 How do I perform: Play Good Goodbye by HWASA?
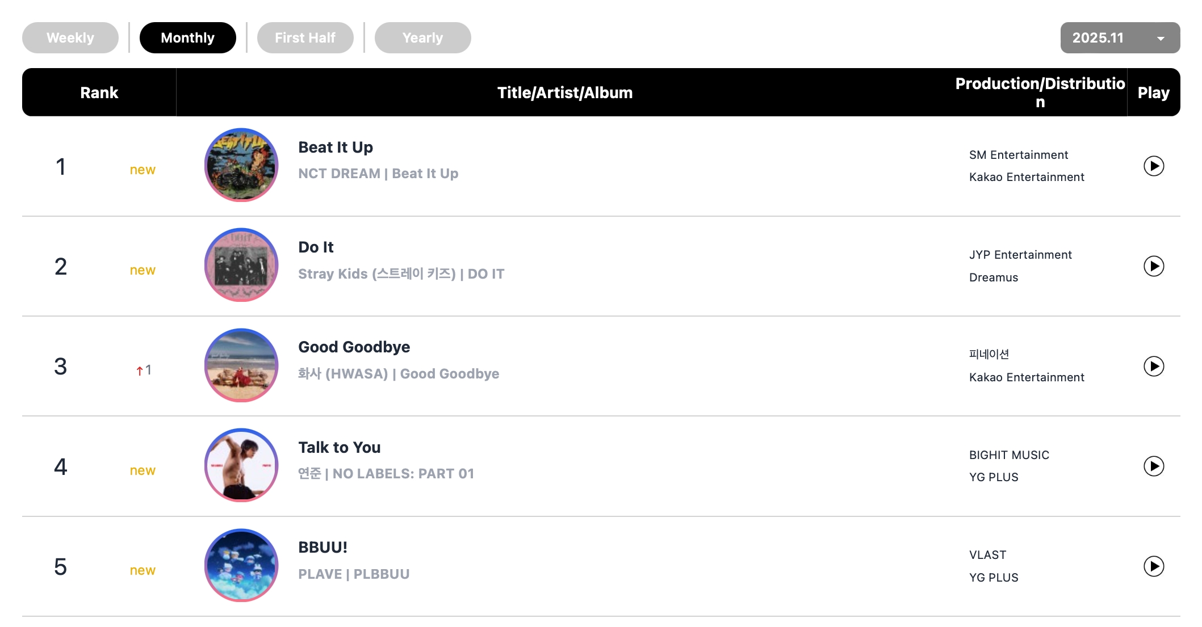pos(1153,367)
